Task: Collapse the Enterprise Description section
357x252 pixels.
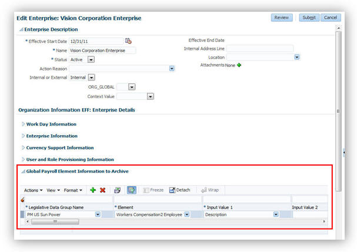Action: click(x=21, y=29)
